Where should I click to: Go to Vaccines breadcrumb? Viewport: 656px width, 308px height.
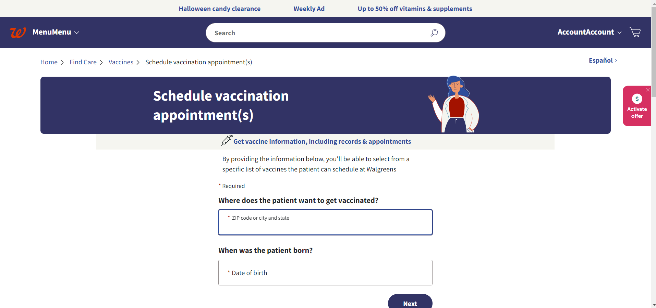(121, 62)
